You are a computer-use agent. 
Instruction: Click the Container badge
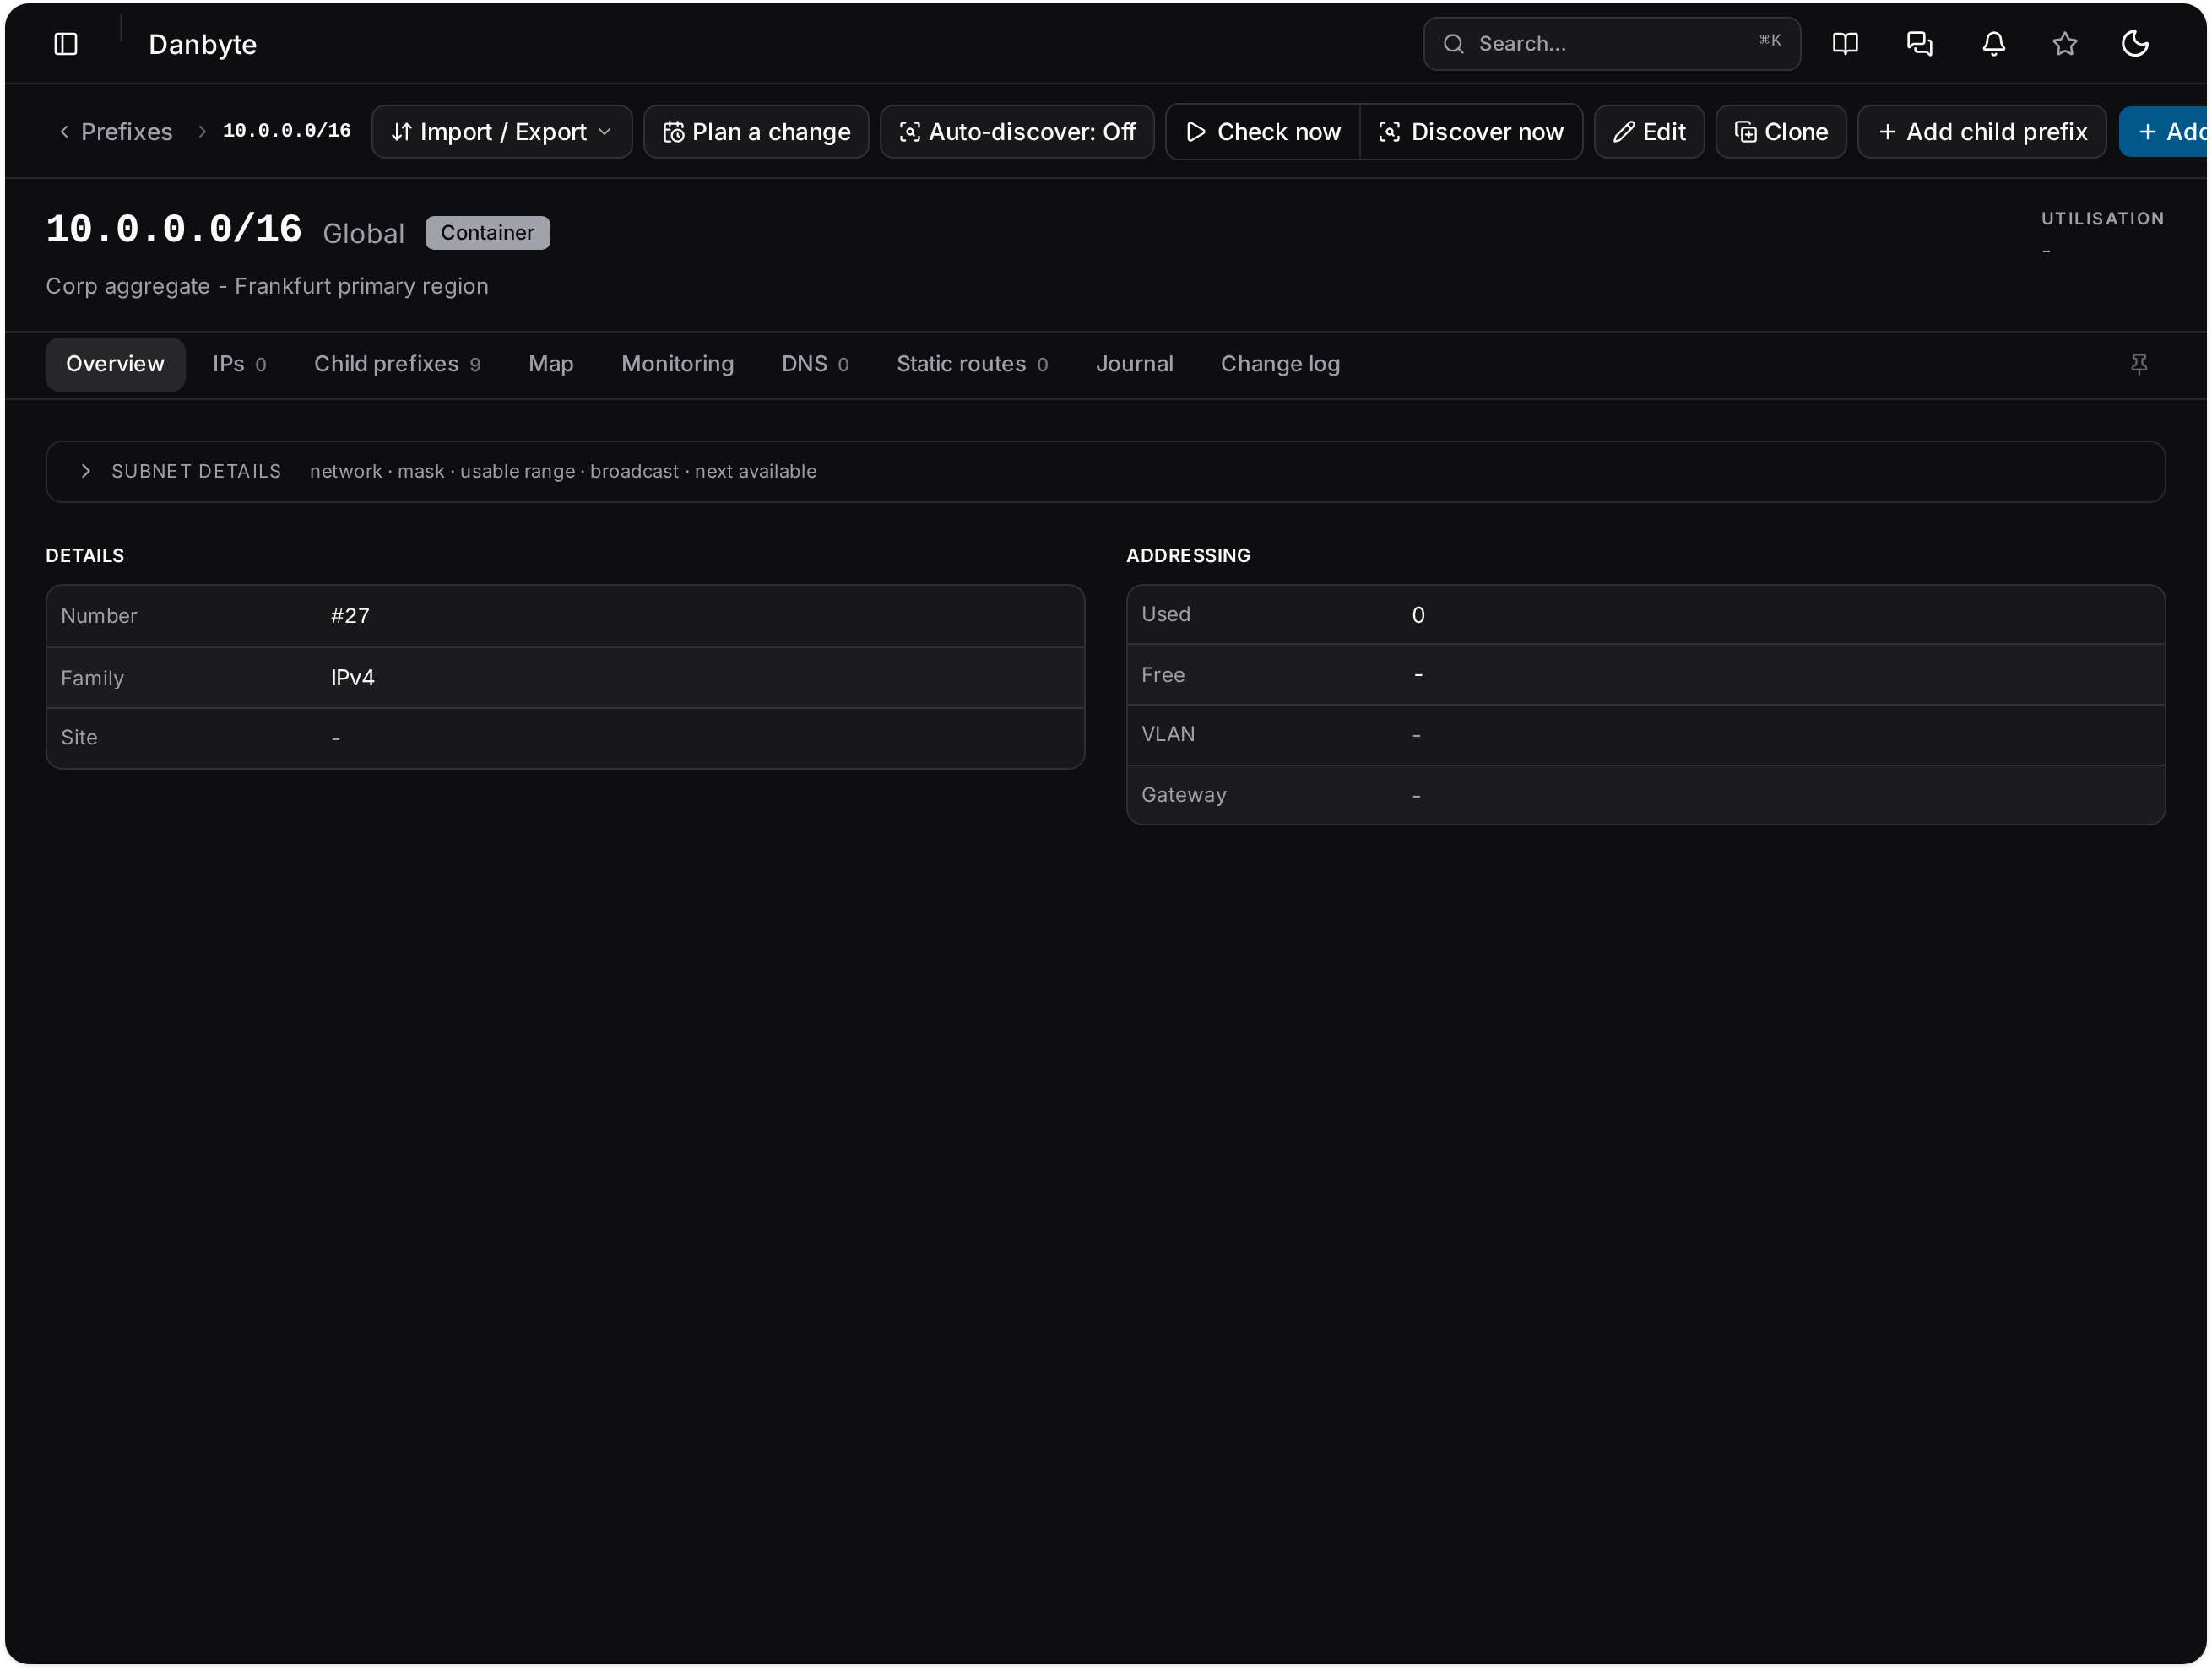click(487, 233)
